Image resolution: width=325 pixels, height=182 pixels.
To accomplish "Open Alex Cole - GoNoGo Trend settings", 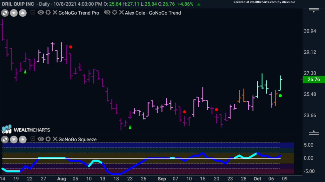I will click(x=115, y=13).
